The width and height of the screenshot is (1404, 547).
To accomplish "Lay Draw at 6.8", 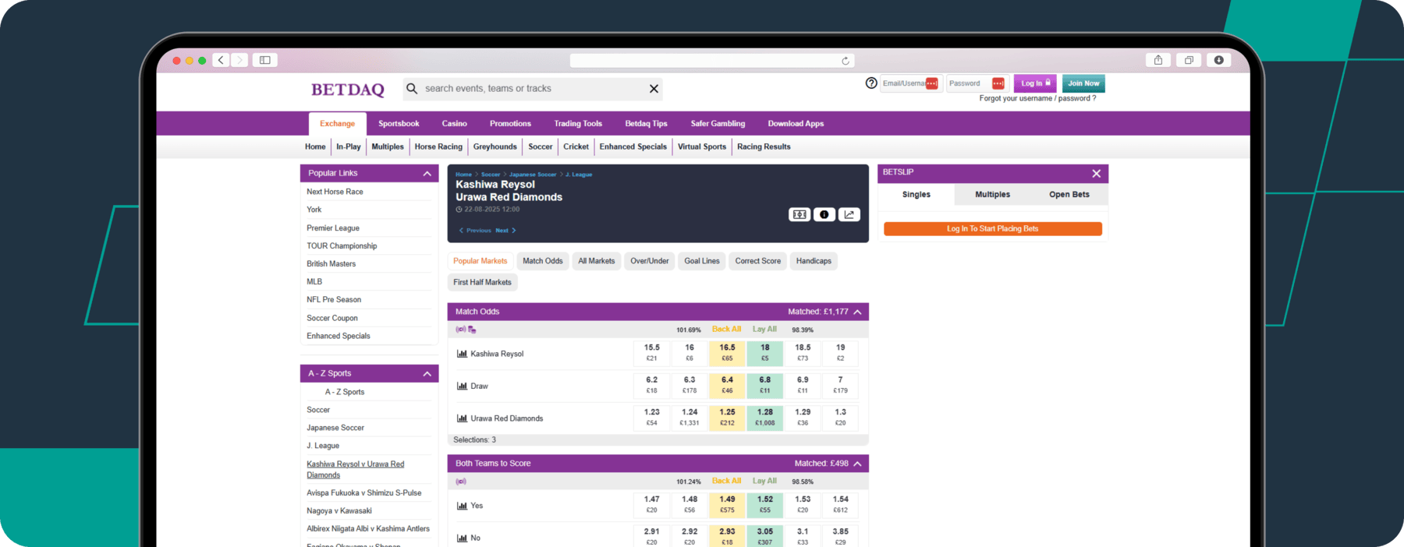I will [x=765, y=385].
